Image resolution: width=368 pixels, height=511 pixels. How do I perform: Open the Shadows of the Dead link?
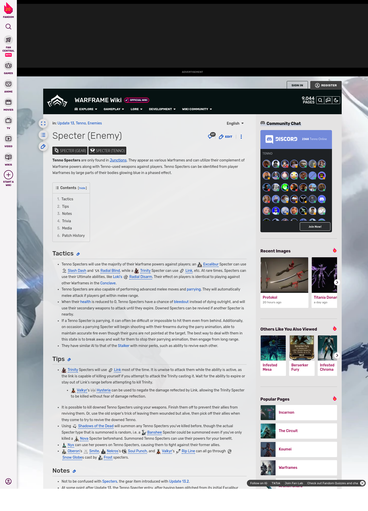point(96,426)
